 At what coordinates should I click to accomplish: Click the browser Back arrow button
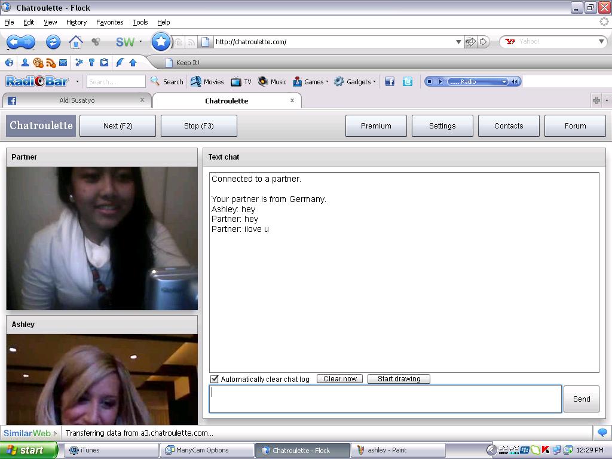(x=14, y=41)
